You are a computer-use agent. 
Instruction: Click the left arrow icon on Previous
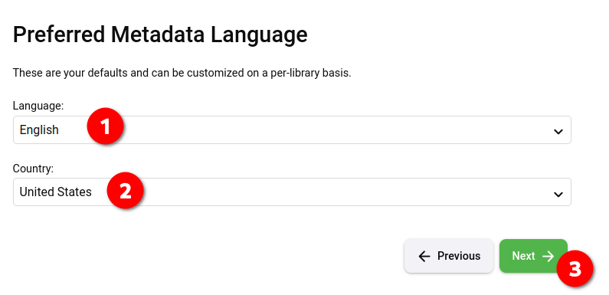pyautogui.click(x=424, y=256)
